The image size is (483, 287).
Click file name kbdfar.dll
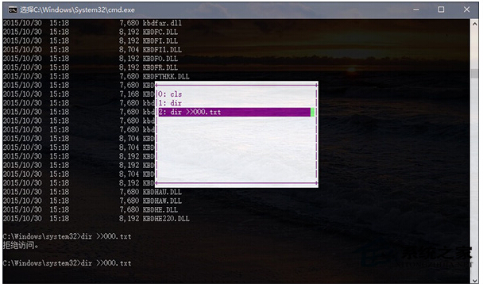pos(162,23)
